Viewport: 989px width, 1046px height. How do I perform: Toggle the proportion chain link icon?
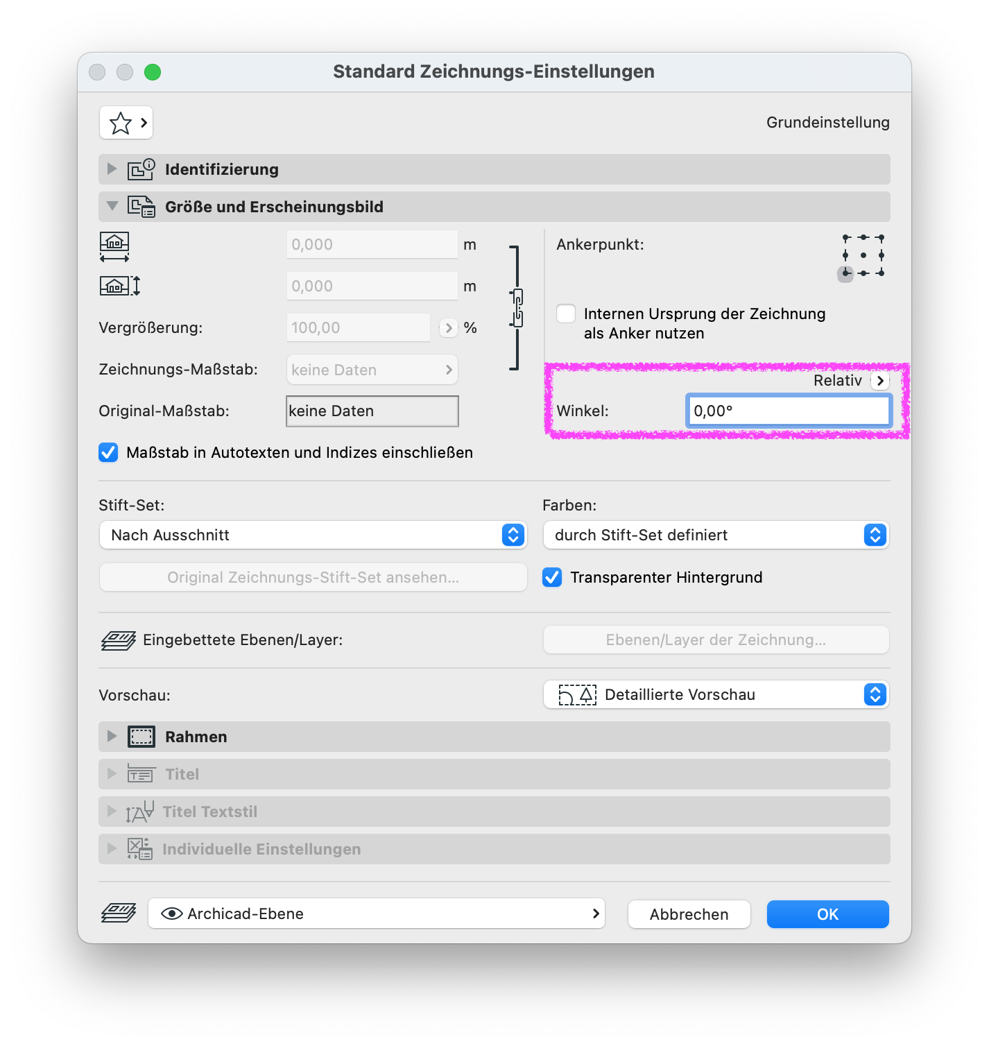(x=517, y=308)
